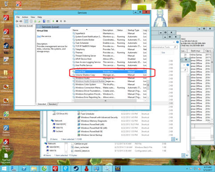Open the Coc Coc desktop icon
Viewport: 215px width, 172px height.
coord(6,115)
